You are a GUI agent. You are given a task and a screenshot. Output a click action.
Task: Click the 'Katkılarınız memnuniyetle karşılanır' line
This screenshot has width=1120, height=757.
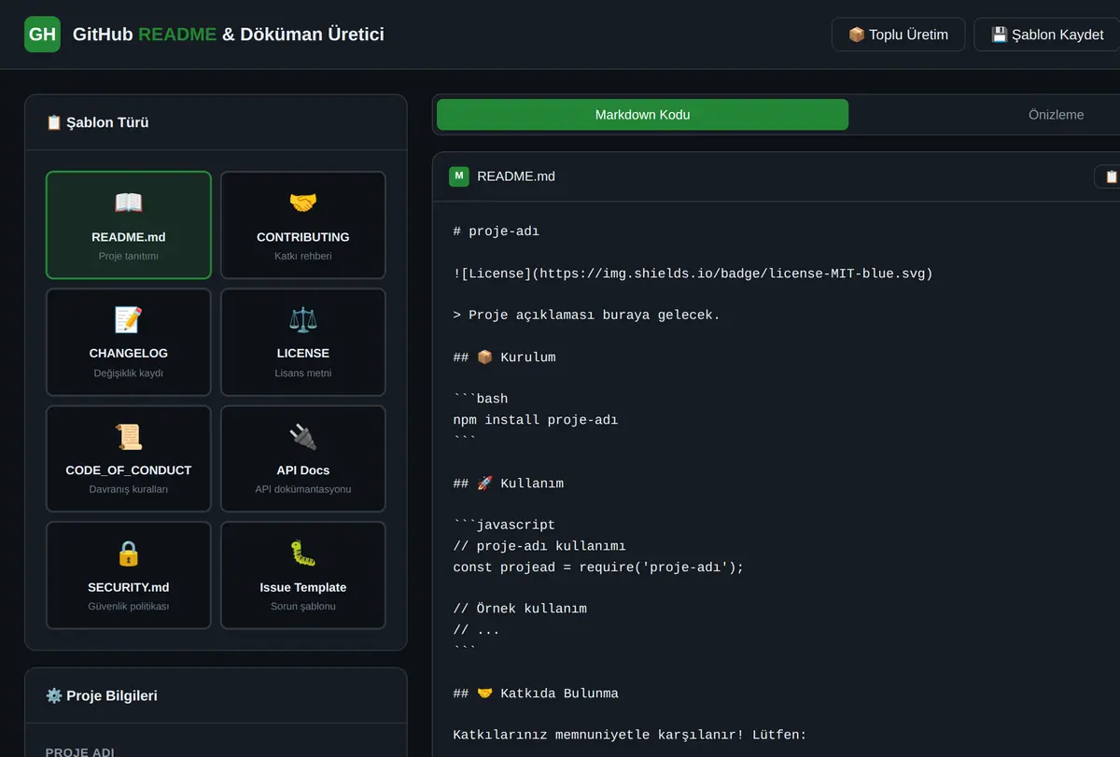click(629, 736)
